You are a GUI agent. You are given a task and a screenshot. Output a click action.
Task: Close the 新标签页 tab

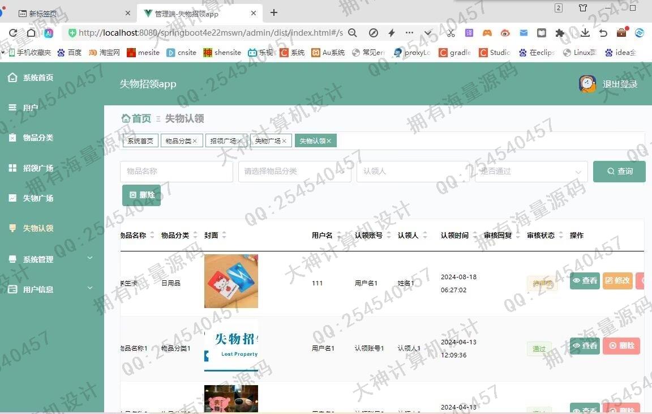(x=128, y=14)
